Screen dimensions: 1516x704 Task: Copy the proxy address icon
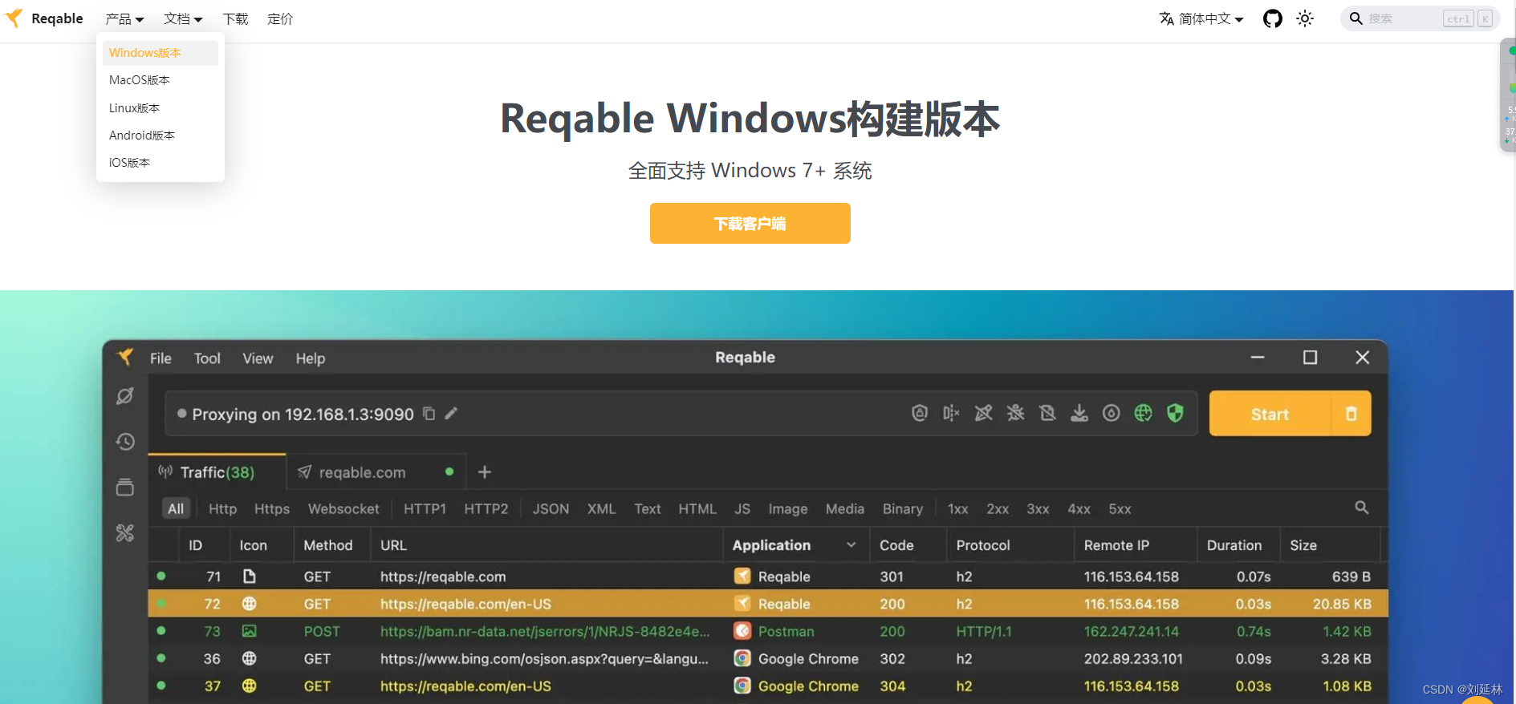(429, 414)
